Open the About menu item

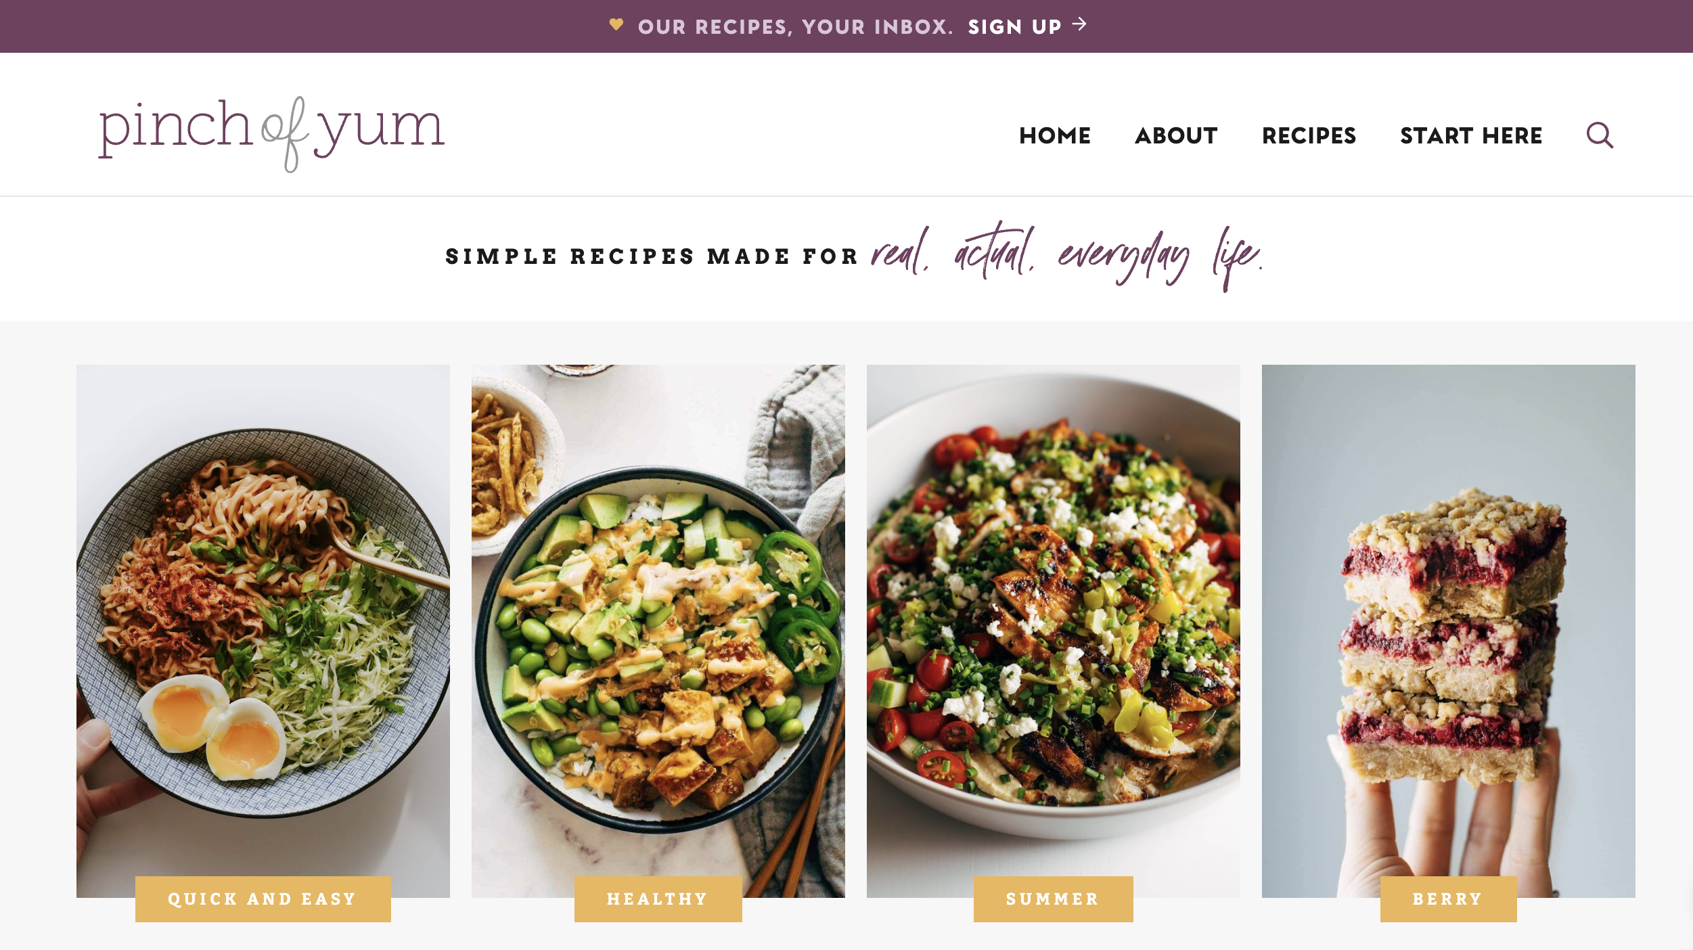point(1176,135)
